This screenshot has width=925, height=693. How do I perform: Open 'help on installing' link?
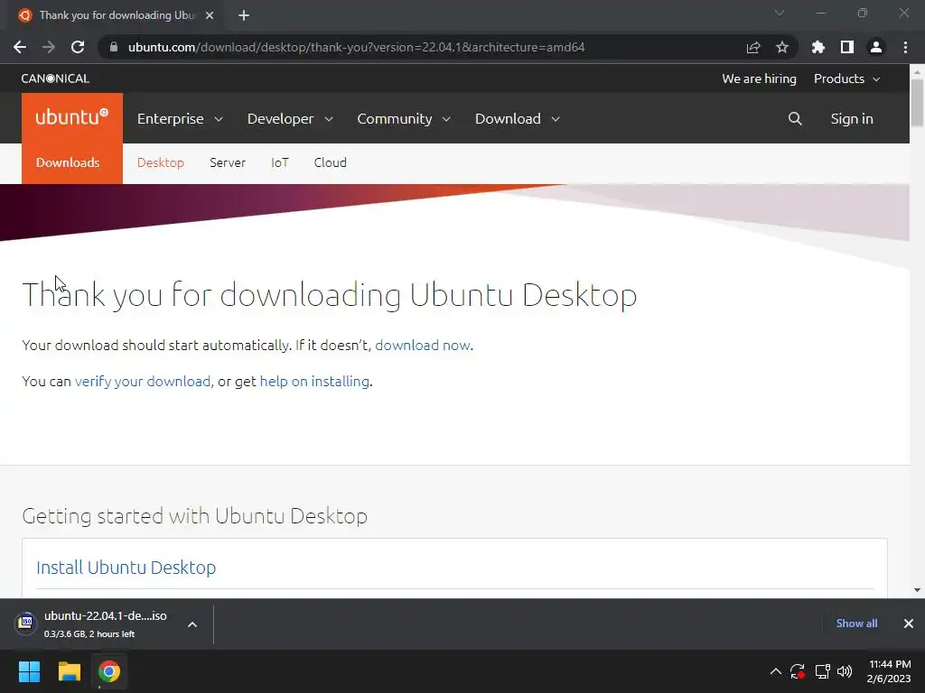tap(314, 382)
